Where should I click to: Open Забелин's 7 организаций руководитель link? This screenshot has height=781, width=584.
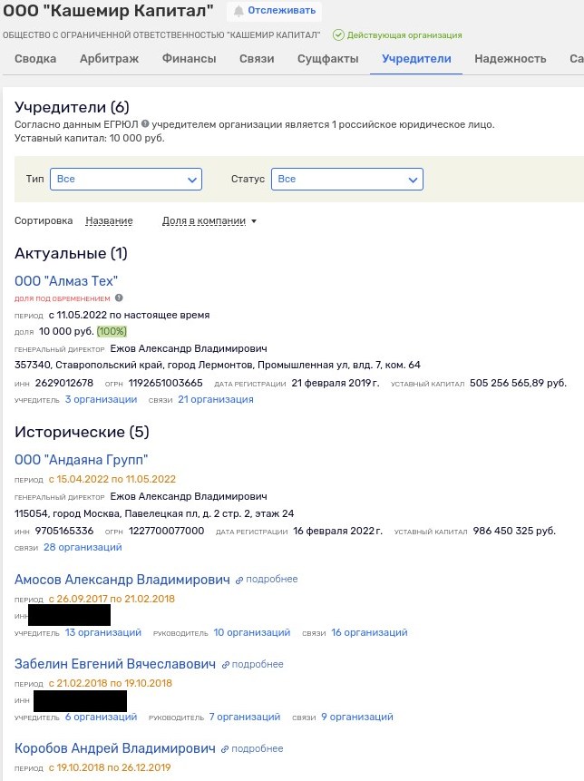pos(245,717)
